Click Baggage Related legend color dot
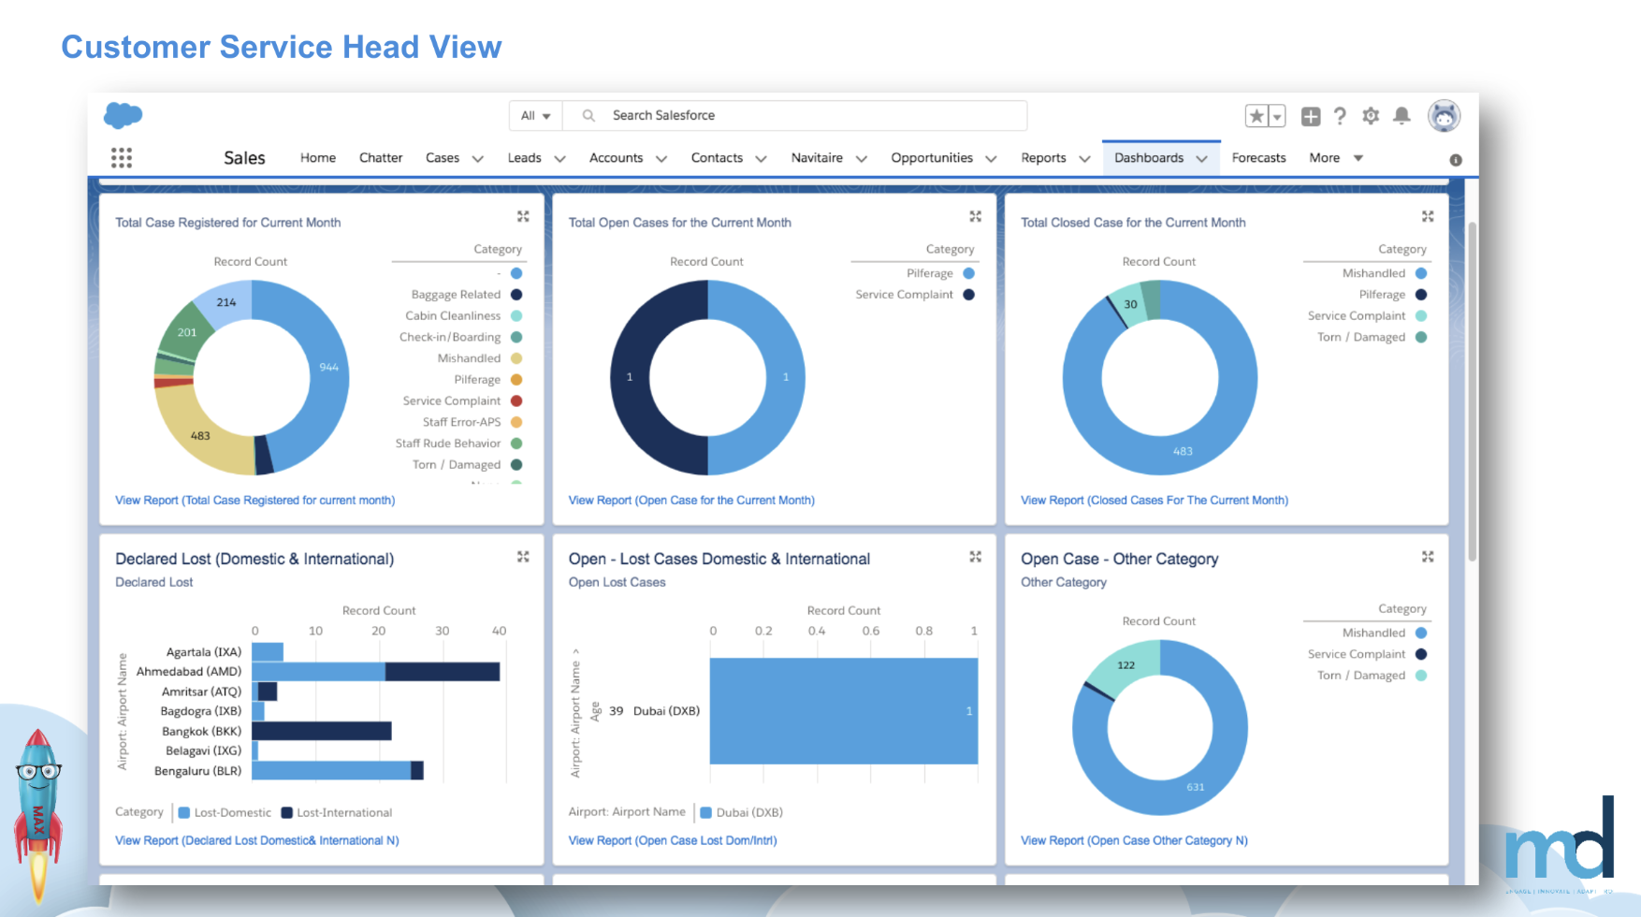This screenshot has height=917, width=1641. point(516,295)
